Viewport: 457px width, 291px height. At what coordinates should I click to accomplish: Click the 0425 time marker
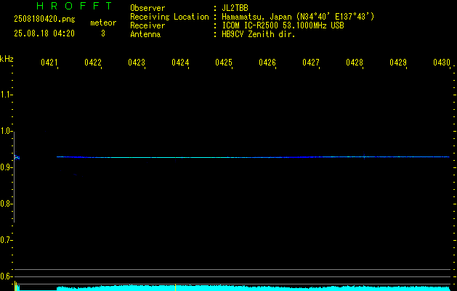click(224, 63)
